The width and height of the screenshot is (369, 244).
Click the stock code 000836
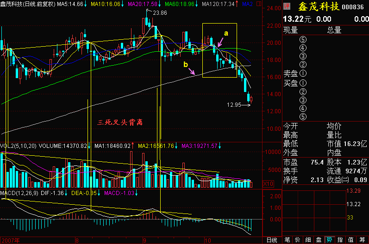353,7
